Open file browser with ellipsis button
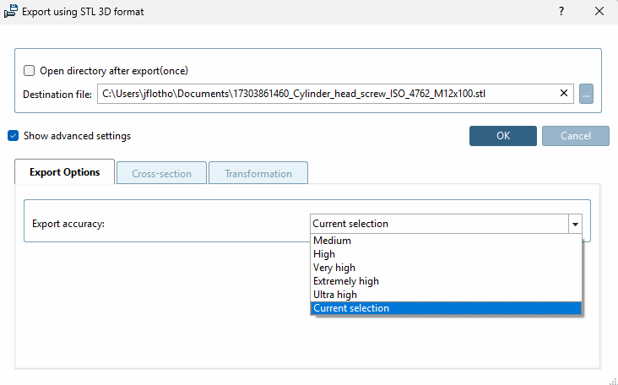The height and width of the screenshot is (385, 618). [x=586, y=94]
